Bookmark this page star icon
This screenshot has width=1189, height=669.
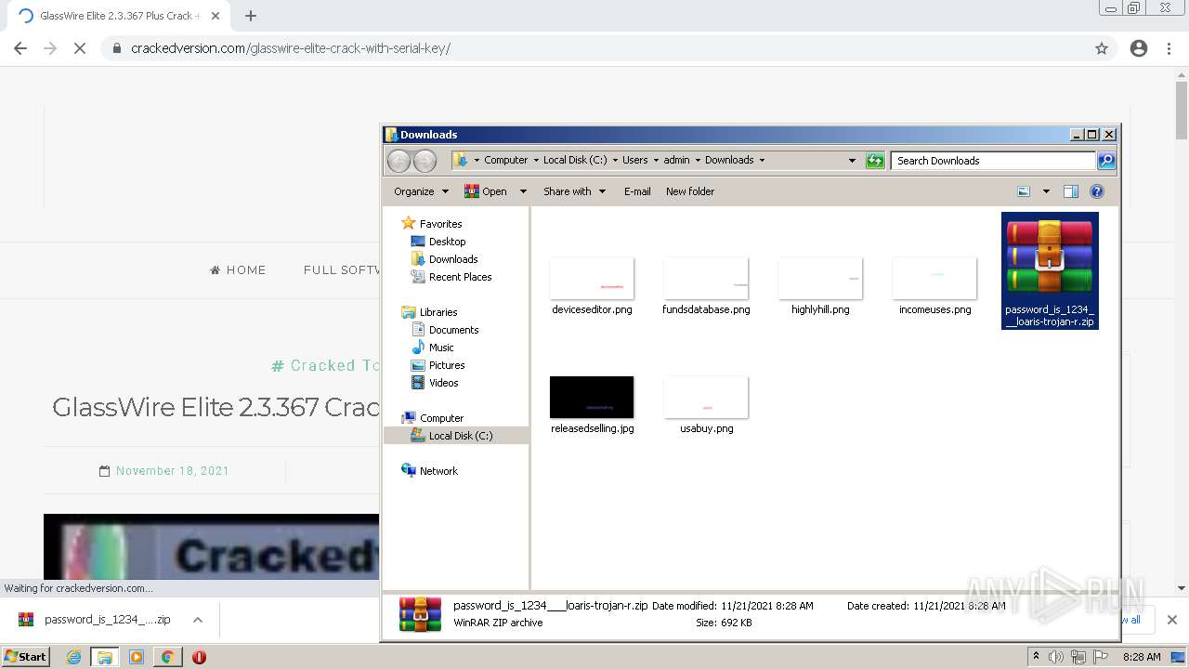(1102, 48)
